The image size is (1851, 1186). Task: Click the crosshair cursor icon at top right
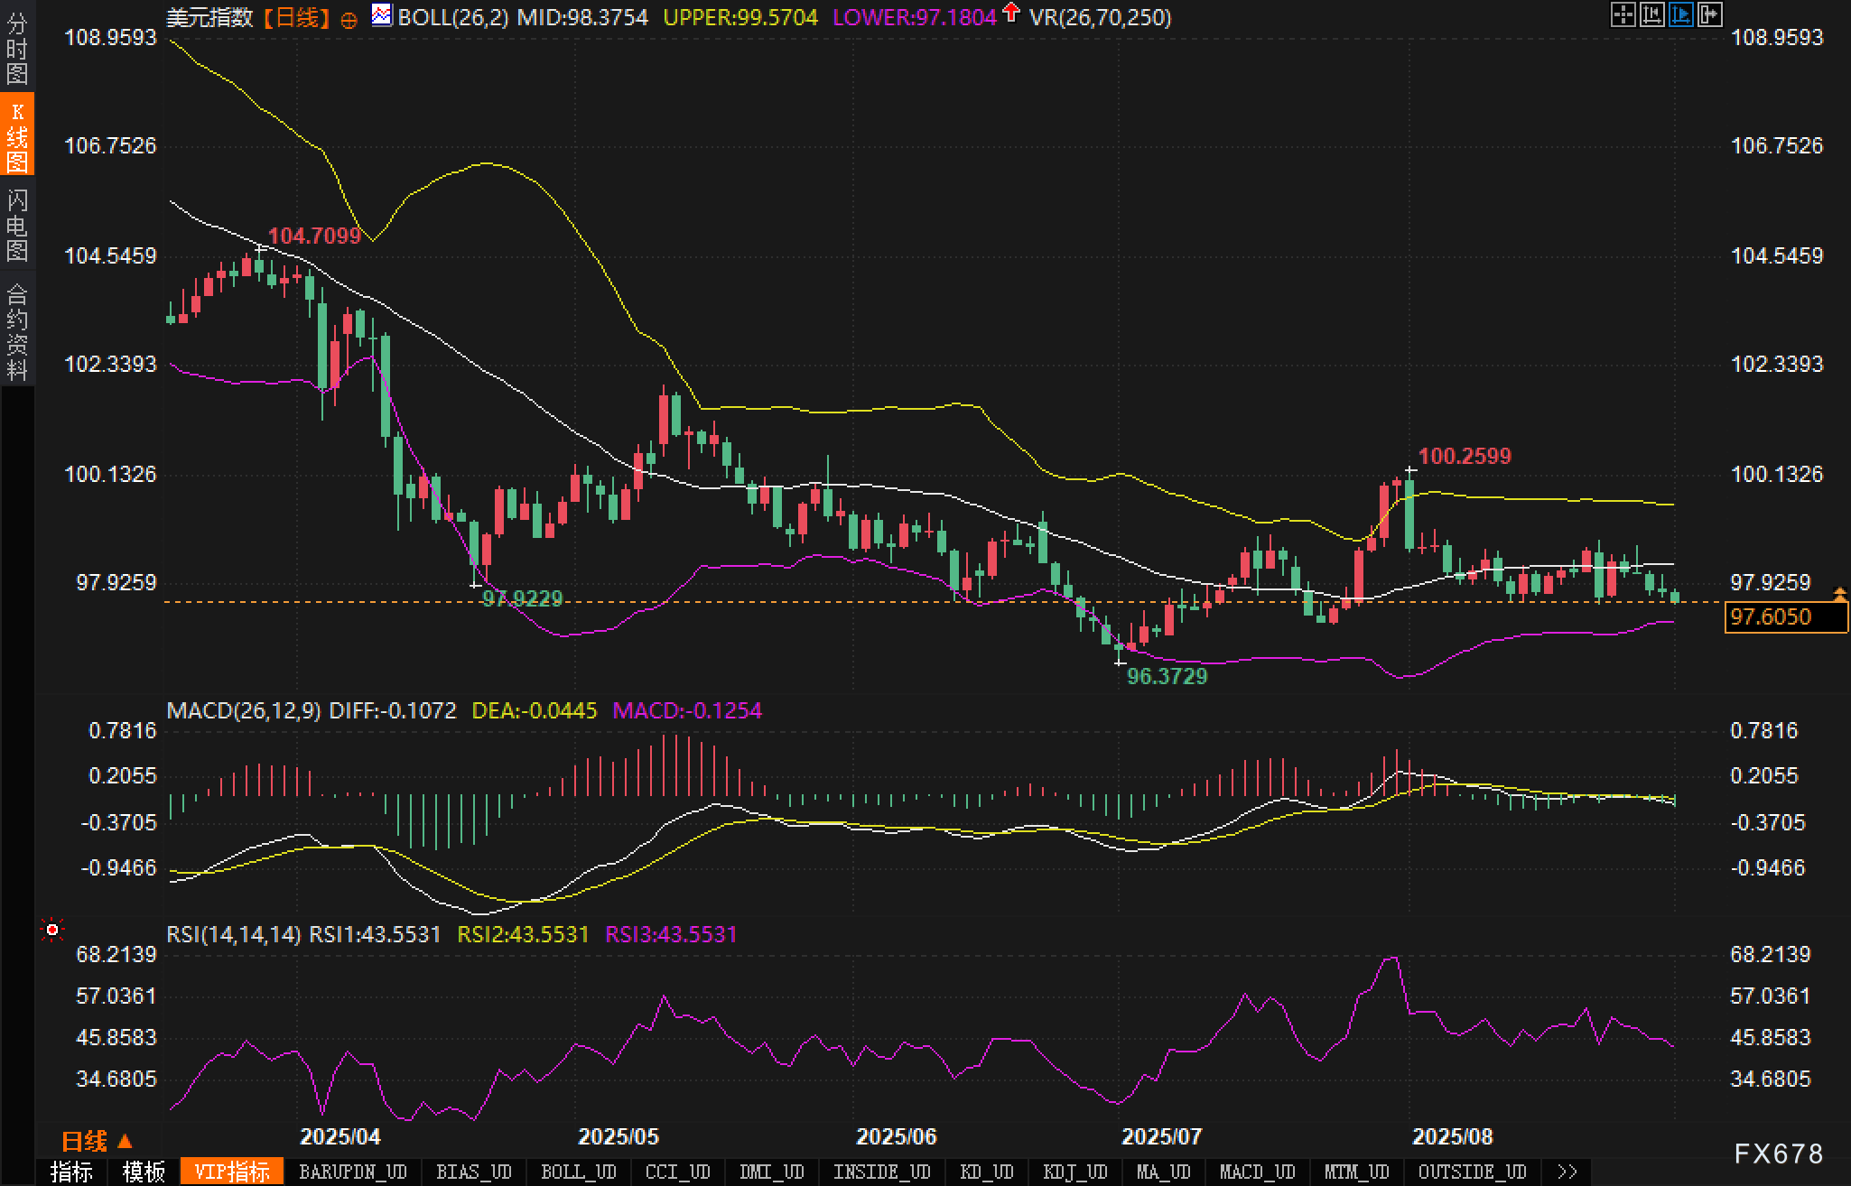pyautogui.click(x=1623, y=14)
